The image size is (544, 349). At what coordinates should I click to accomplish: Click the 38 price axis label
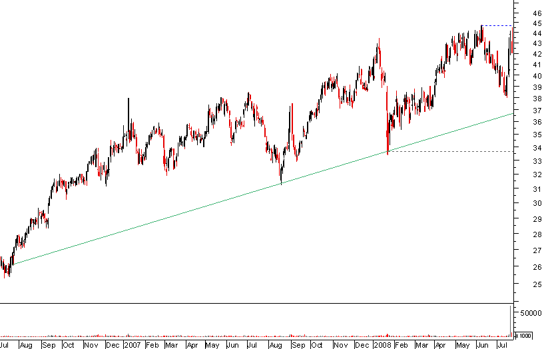537,98
